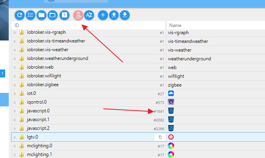
Task: Sort objects alphabetically with AZ icon
Action: (x=89, y=15)
